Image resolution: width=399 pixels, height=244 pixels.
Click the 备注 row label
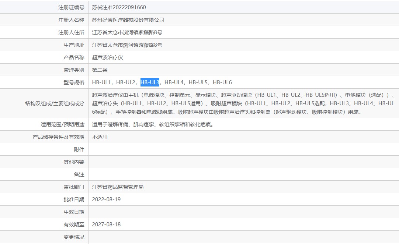tap(79, 174)
